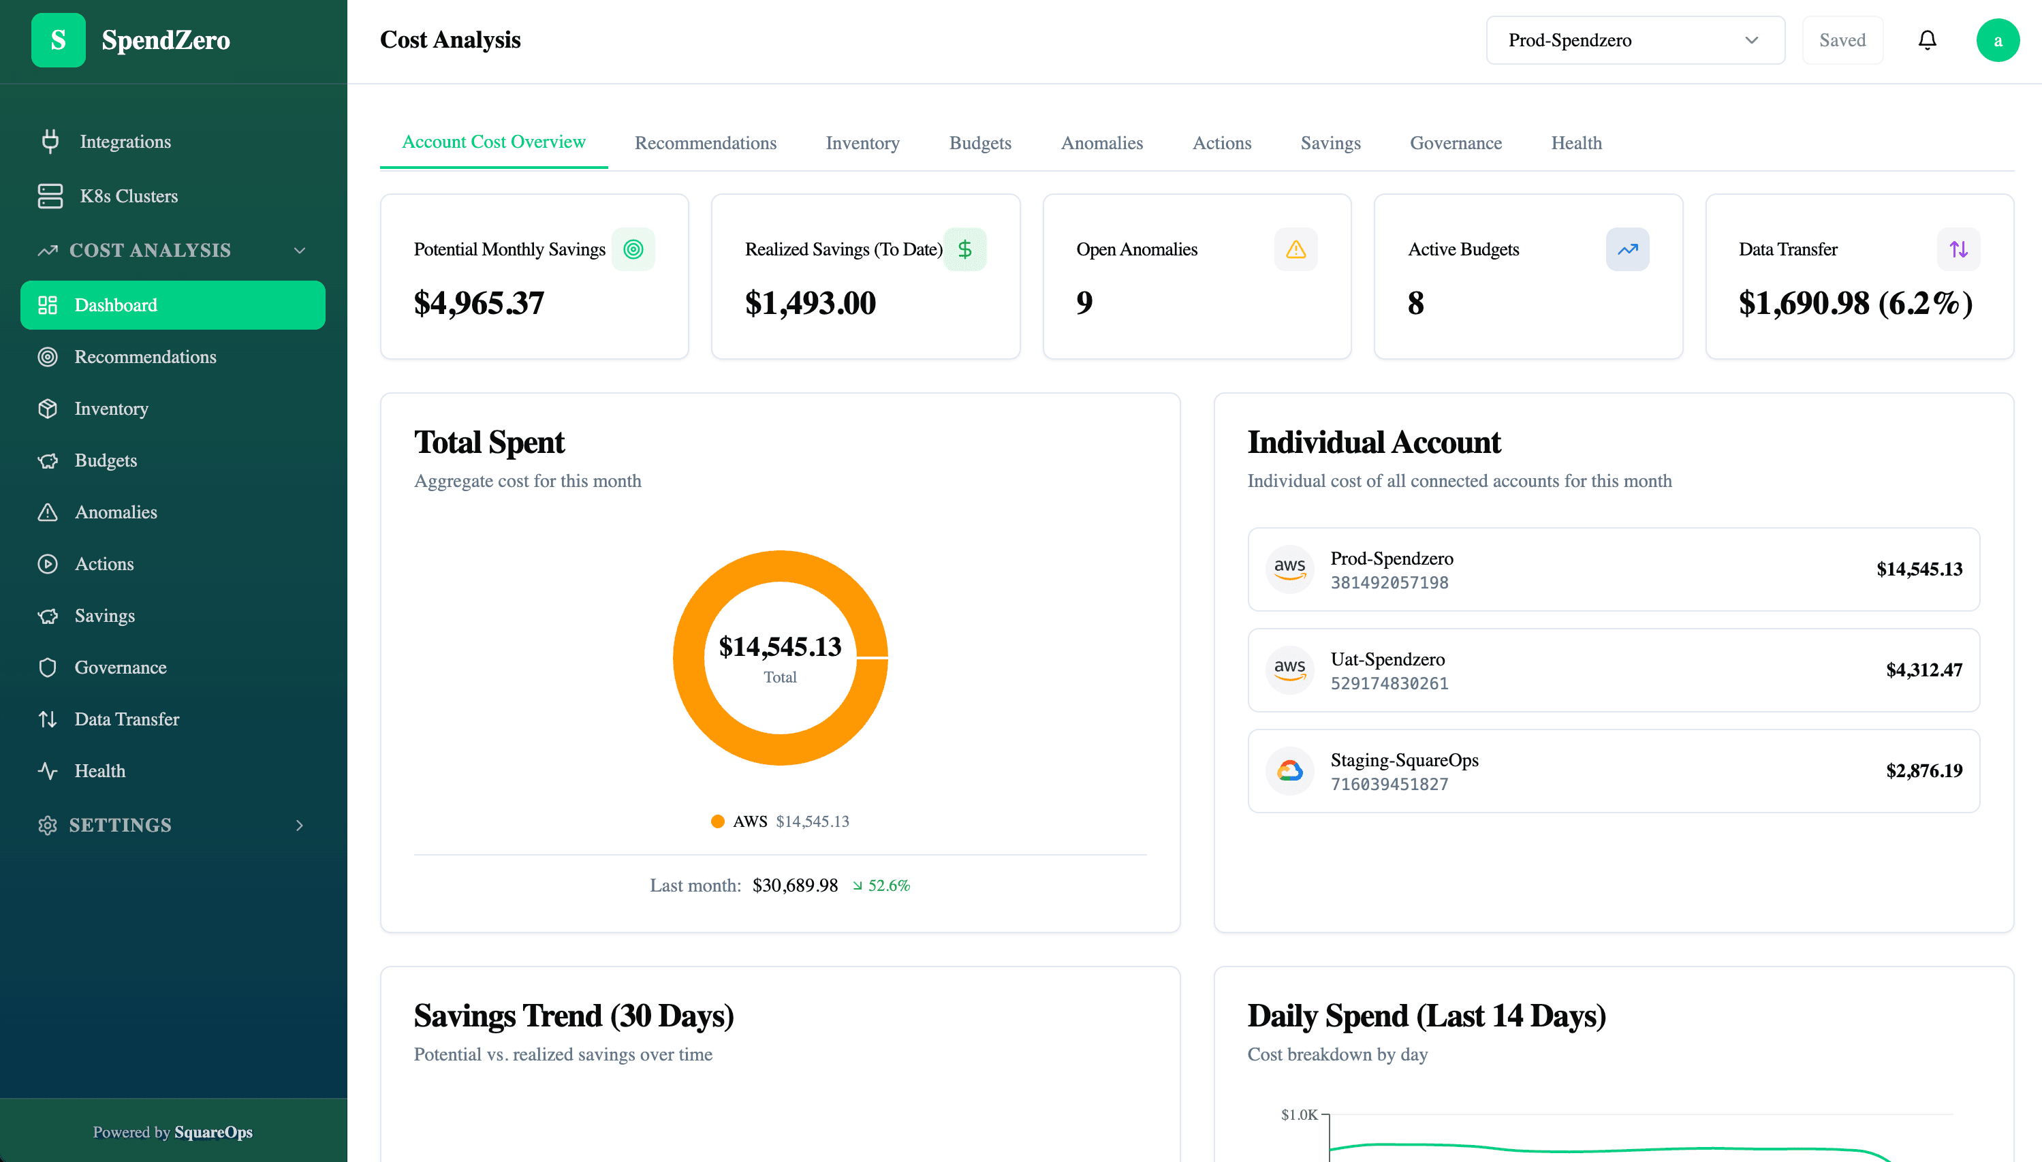Click the warning icon on Open Anomalies card
Image resolution: width=2042 pixels, height=1162 pixels.
tap(1296, 249)
